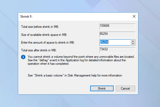Click the Shrink button
The width and height of the screenshot is (160, 107).
click(x=102, y=88)
